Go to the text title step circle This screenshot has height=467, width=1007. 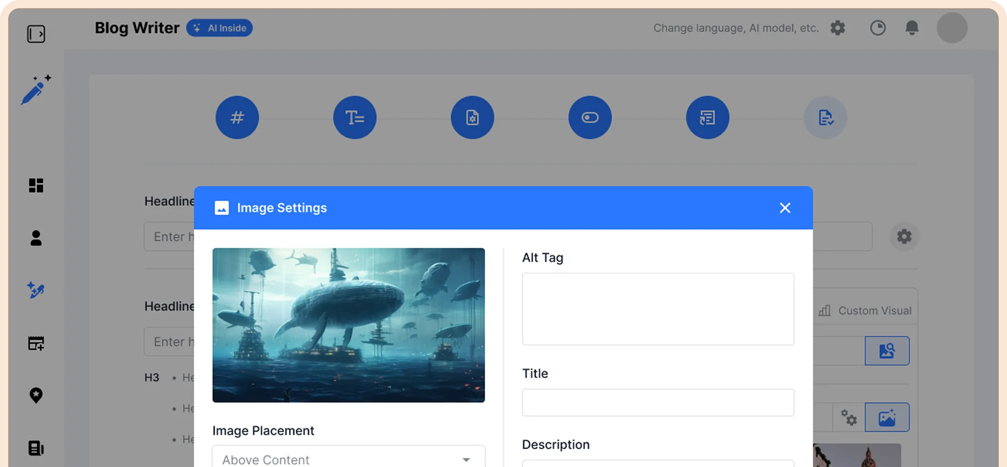point(354,118)
